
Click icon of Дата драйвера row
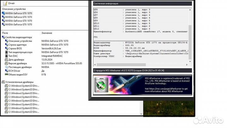pyautogui.click(x=6, y=60)
